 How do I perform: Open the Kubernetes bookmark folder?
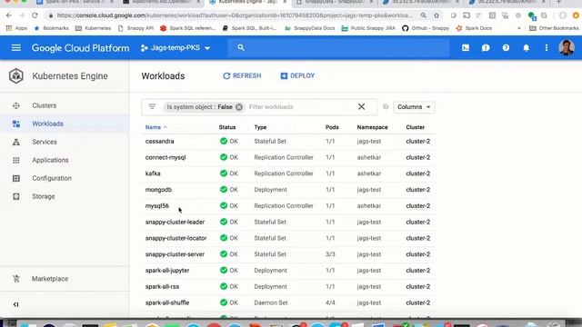[x=93, y=28]
